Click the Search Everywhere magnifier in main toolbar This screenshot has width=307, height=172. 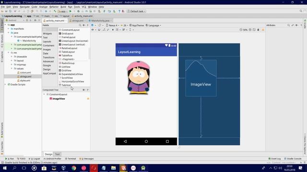[301, 11]
